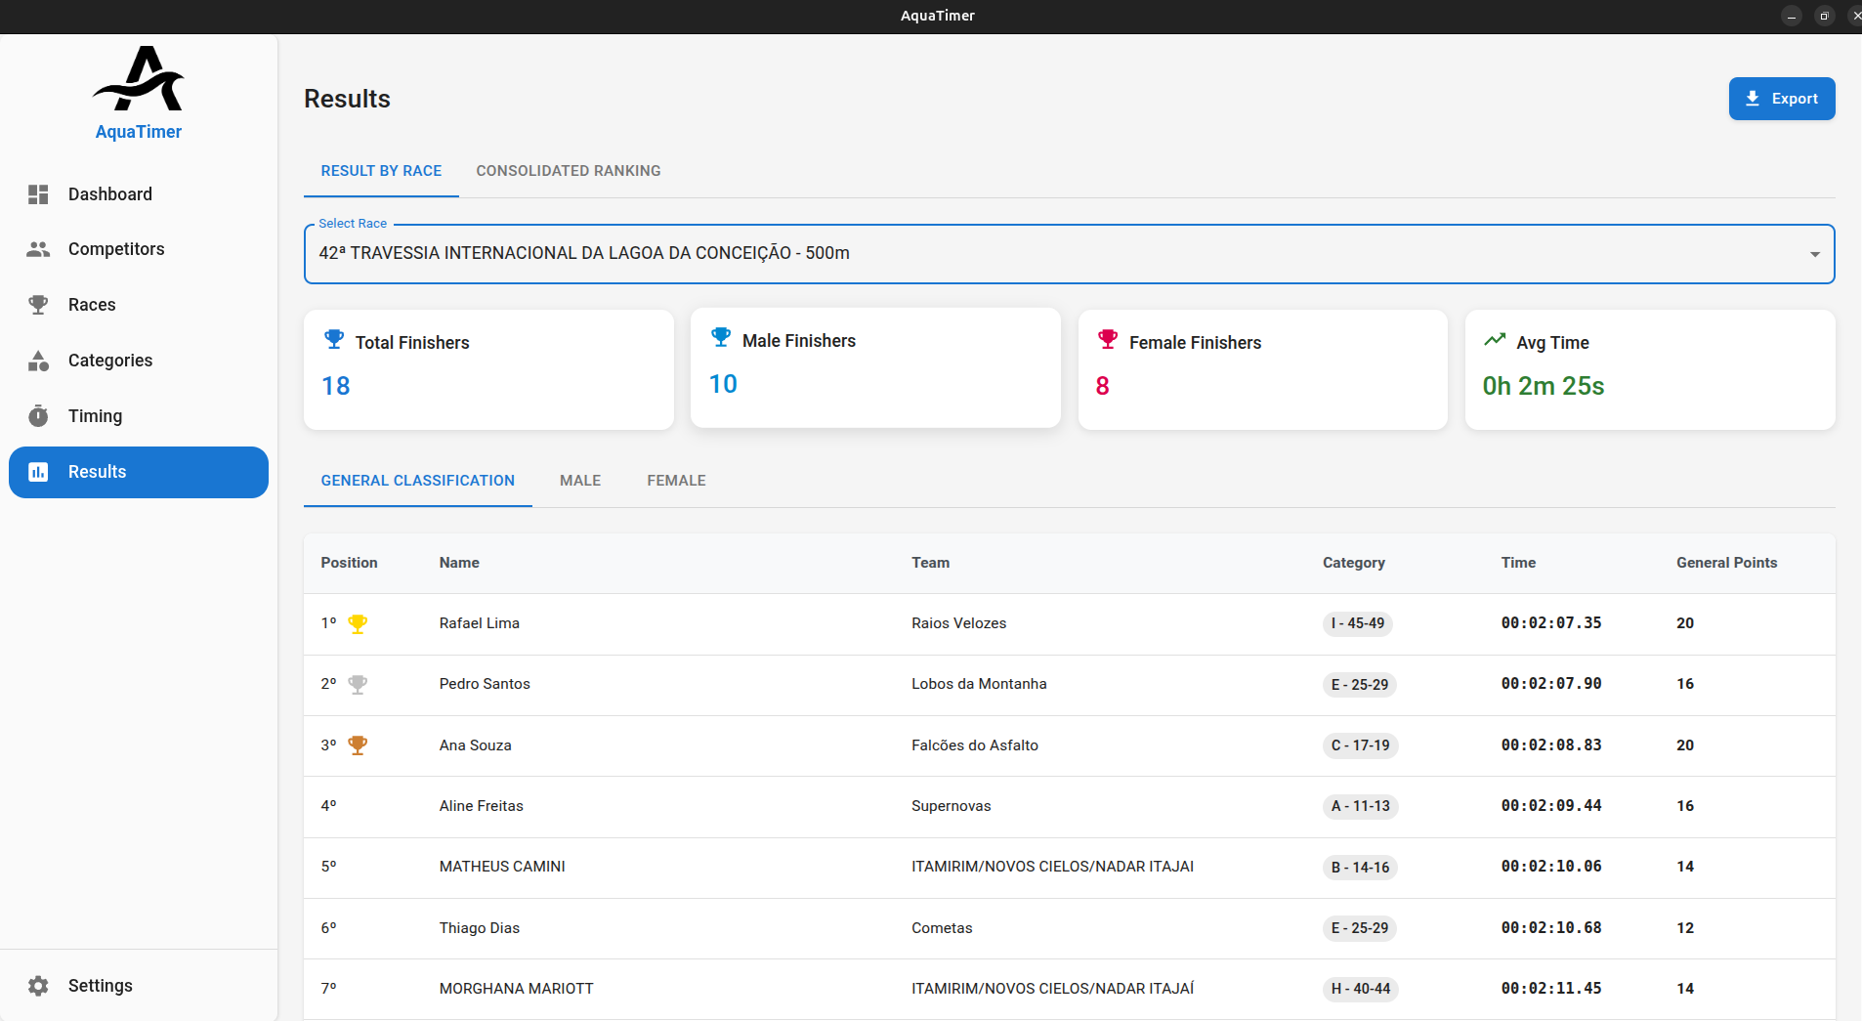Select the Timing stopwatch icon
Viewport: 1862px width, 1021px height.
point(38,415)
